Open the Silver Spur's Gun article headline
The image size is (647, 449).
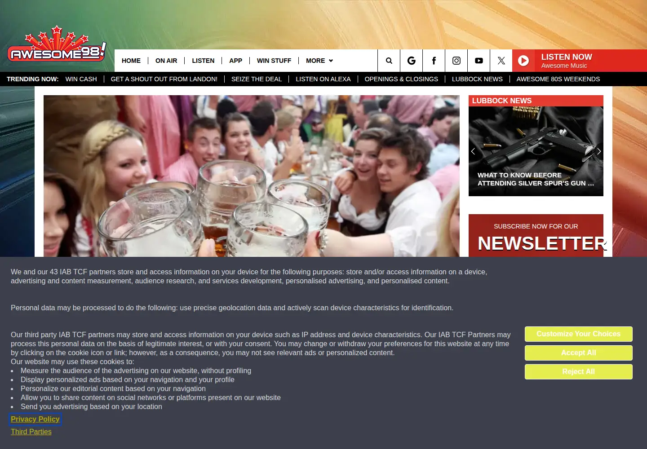pos(536,179)
